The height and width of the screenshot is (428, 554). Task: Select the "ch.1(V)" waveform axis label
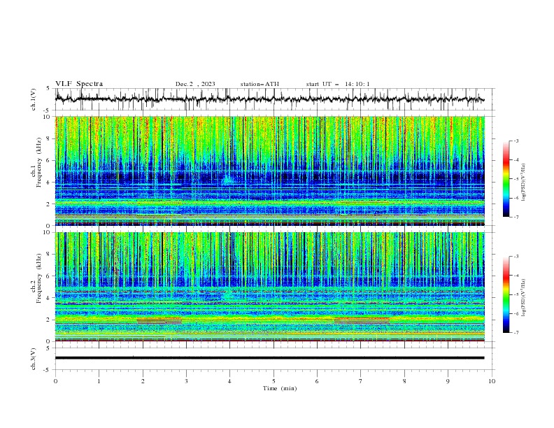click(34, 99)
